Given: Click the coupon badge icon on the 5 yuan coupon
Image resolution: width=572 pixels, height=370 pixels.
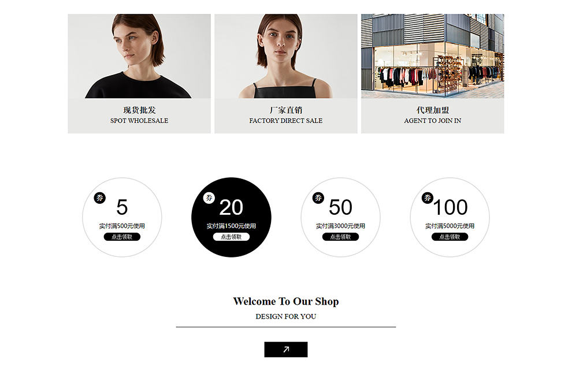Looking at the screenshot, I should click(99, 198).
